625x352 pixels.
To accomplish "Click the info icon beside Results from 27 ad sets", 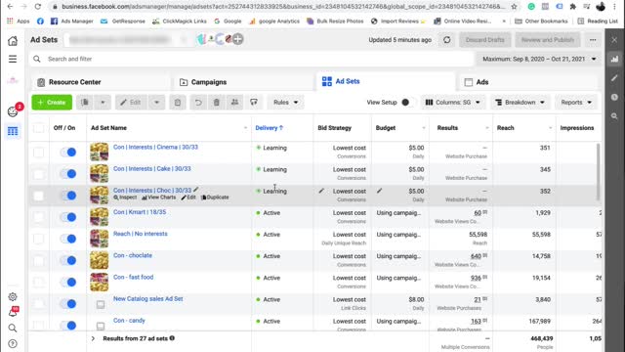I will tap(172, 338).
